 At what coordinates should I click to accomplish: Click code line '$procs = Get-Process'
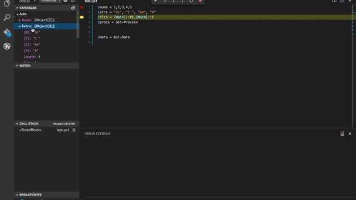pos(117,22)
